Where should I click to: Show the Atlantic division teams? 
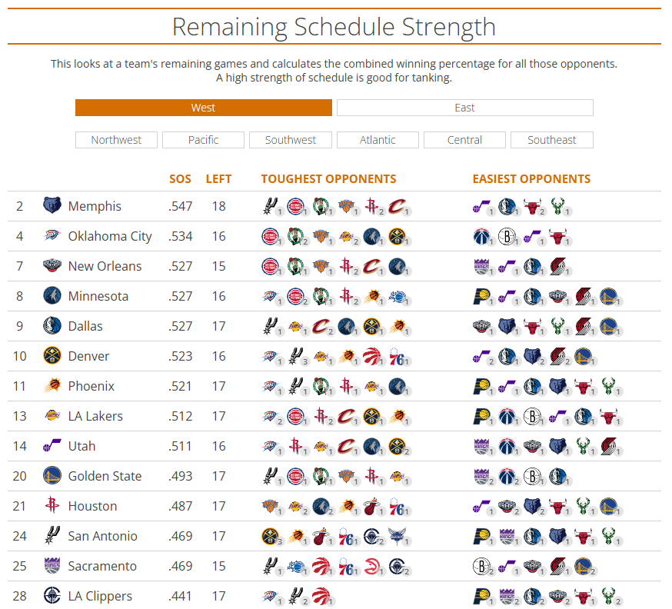(x=378, y=140)
